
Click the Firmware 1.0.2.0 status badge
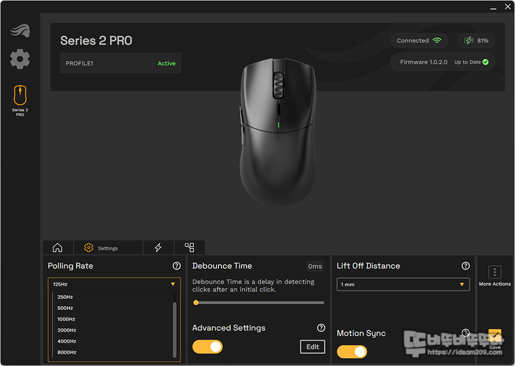tap(442, 62)
